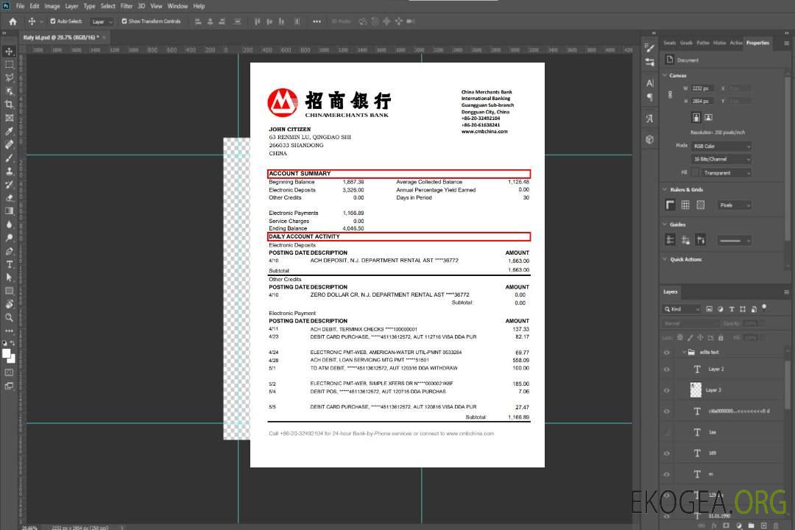
Task: Open the more align options ellipsis
Action: tap(317, 21)
